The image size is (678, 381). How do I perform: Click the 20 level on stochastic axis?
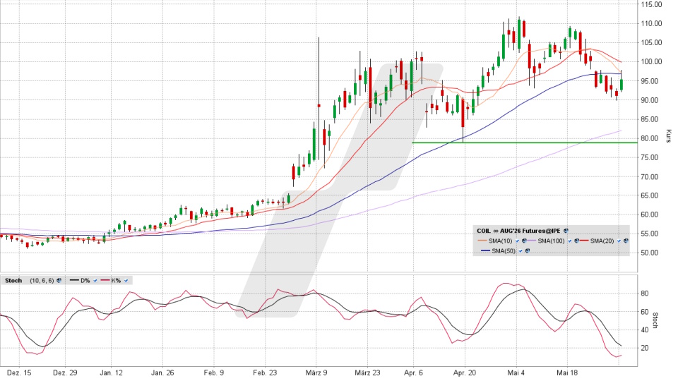[644, 348]
